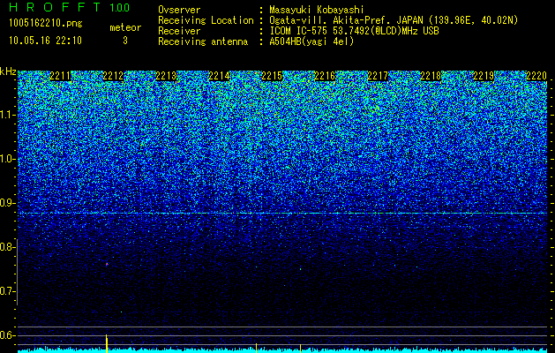Click the 1.1 kHz axis label
This screenshot has height=353, width=555.
click(x=6, y=115)
